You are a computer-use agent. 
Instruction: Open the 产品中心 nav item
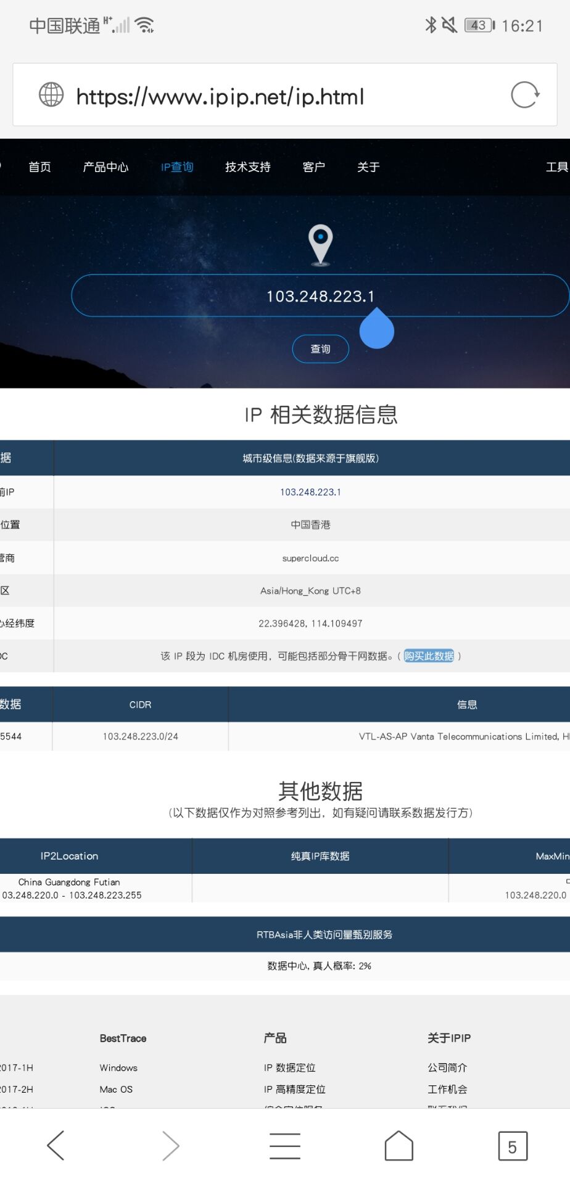tap(105, 167)
